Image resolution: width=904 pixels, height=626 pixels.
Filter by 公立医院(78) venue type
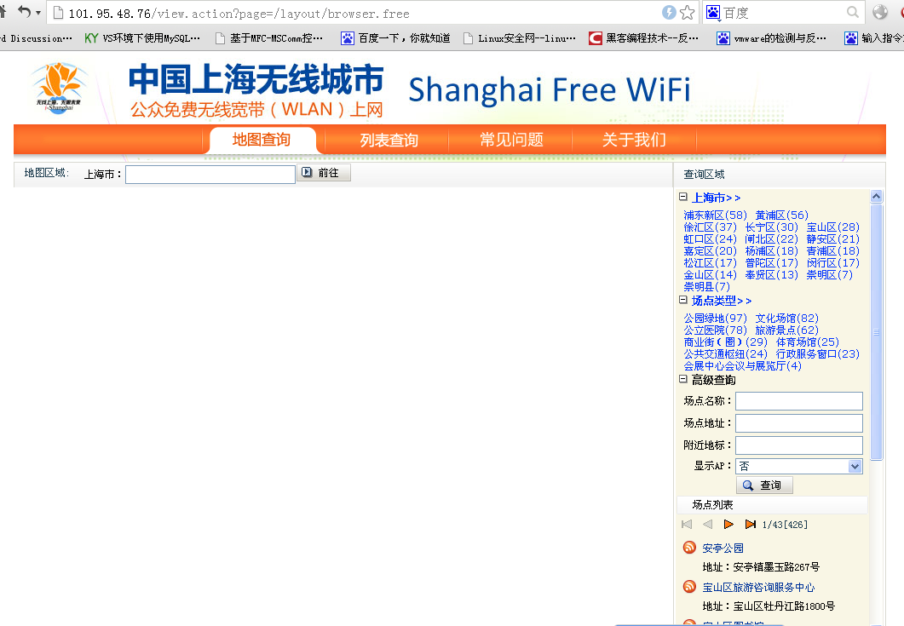[x=715, y=330]
